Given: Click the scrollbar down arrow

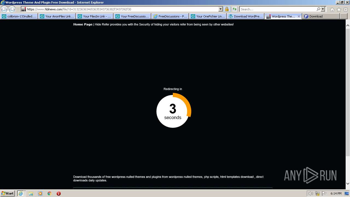Looking at the screenshot, I should click(348, 184).
